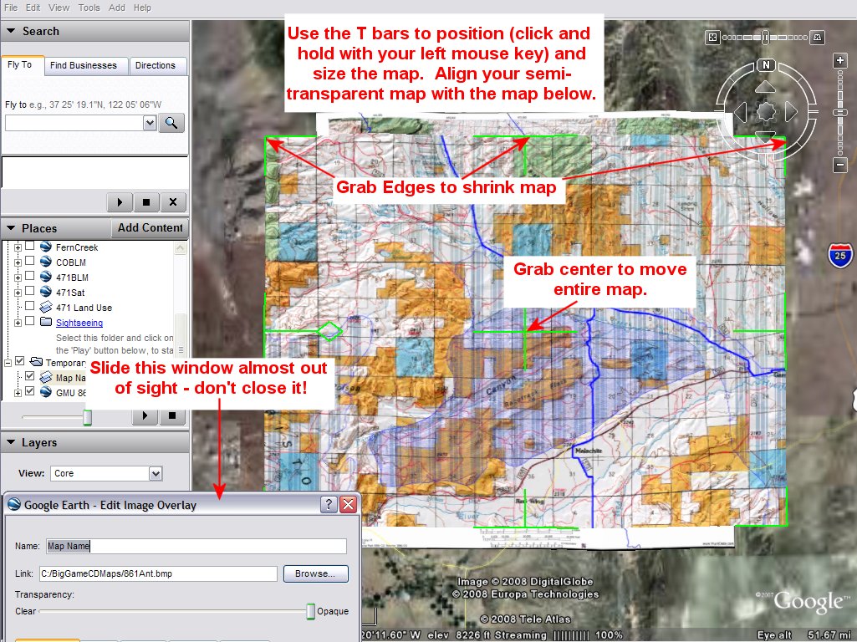Zoom out with the minus button
The width and height of the screenshot is (857, 642).
pos(840,164)
